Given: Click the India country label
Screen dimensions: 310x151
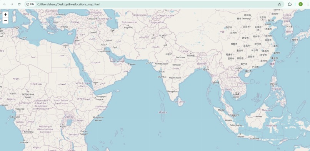Looking at the screenshot, I should [x=176, y=68].
